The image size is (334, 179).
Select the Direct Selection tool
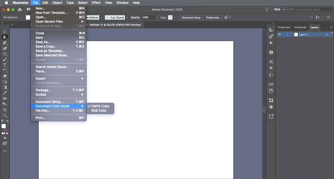coord(5,37)
